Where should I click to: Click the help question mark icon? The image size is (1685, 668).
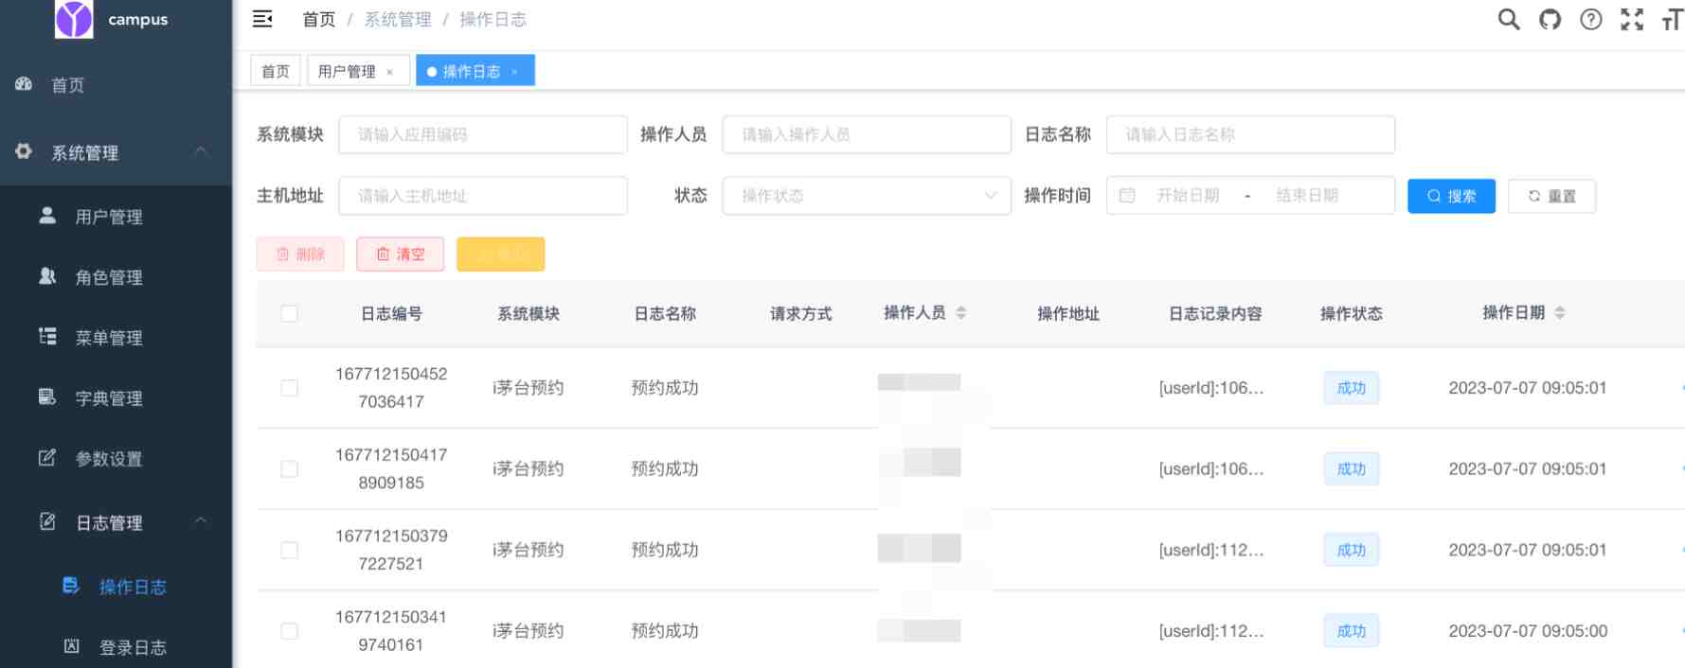tap(1591, 19)
